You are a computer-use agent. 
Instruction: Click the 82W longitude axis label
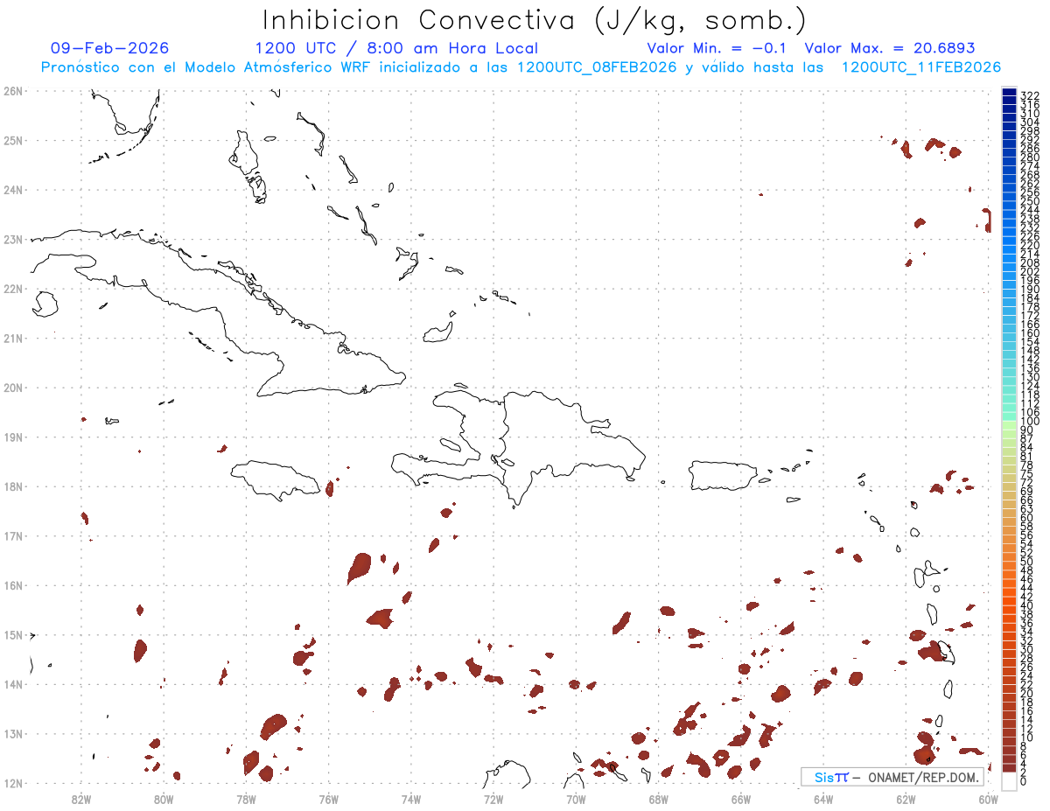click(x=81, y=798)
